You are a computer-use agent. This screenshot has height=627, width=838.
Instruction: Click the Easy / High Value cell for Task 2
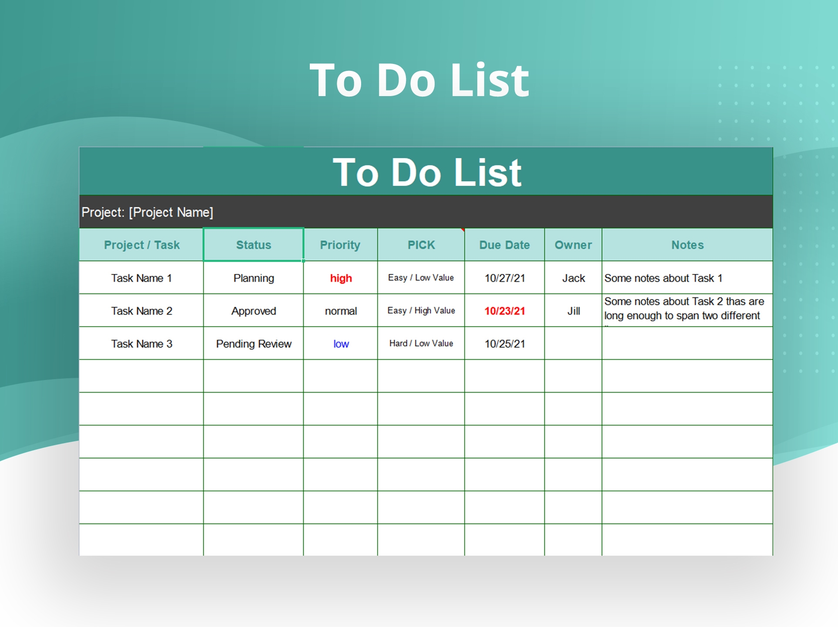420,310
